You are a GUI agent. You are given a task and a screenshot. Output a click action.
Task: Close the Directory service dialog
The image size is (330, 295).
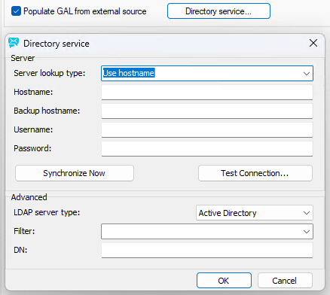(313, 43)
